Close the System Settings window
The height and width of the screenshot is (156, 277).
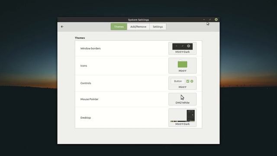(216, 19)
